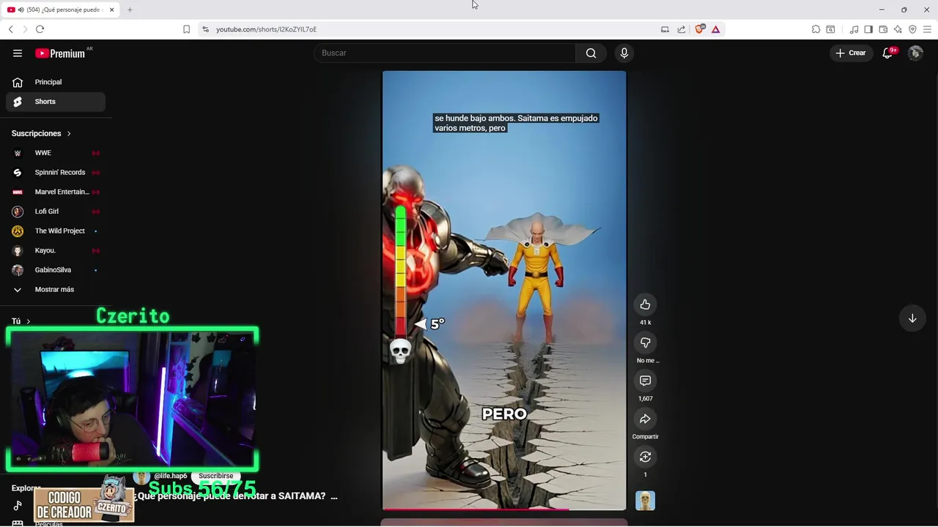Open the account avatar menu
938x527 pixels.
[915, 53]
